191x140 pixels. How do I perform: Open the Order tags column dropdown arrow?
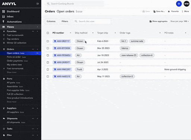coord(160,33)
